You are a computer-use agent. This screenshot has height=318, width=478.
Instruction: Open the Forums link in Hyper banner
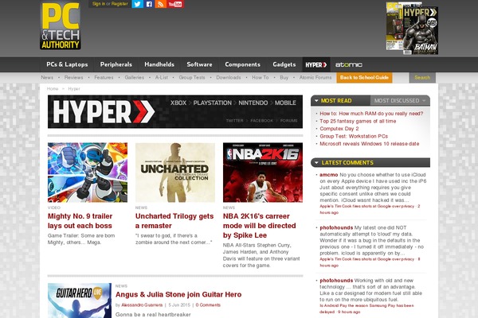click(x=288, y=121)
